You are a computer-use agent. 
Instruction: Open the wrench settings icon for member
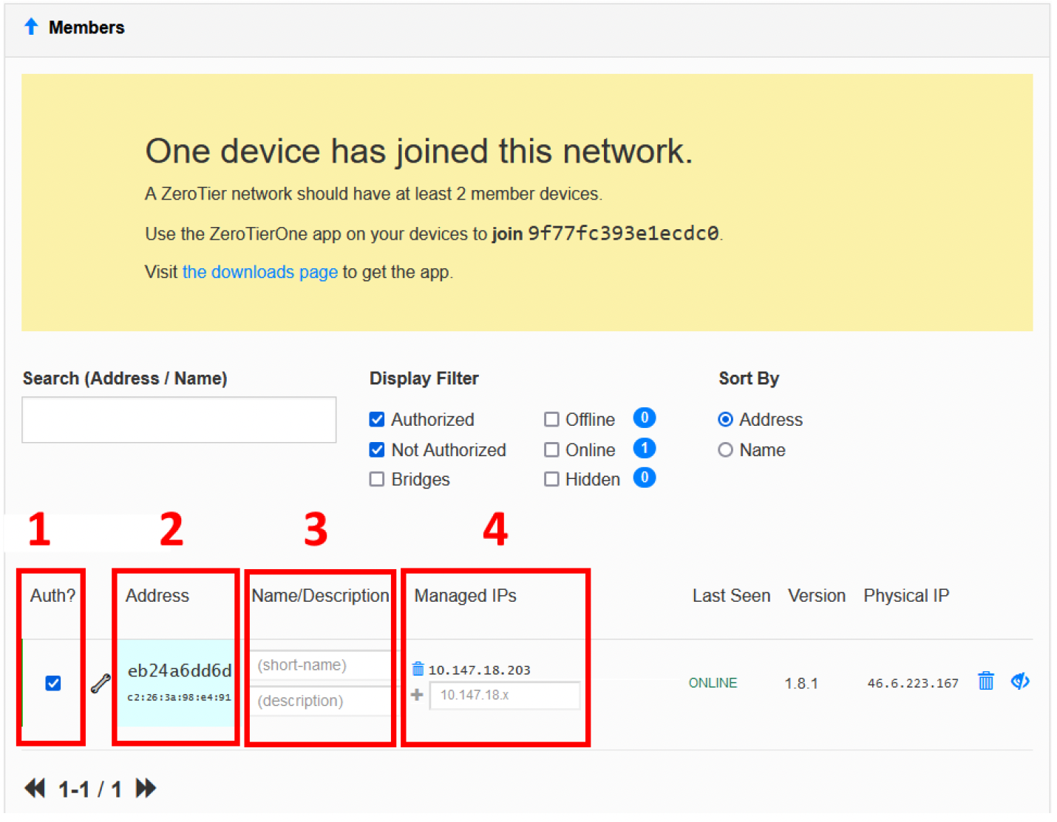point(101,684)
